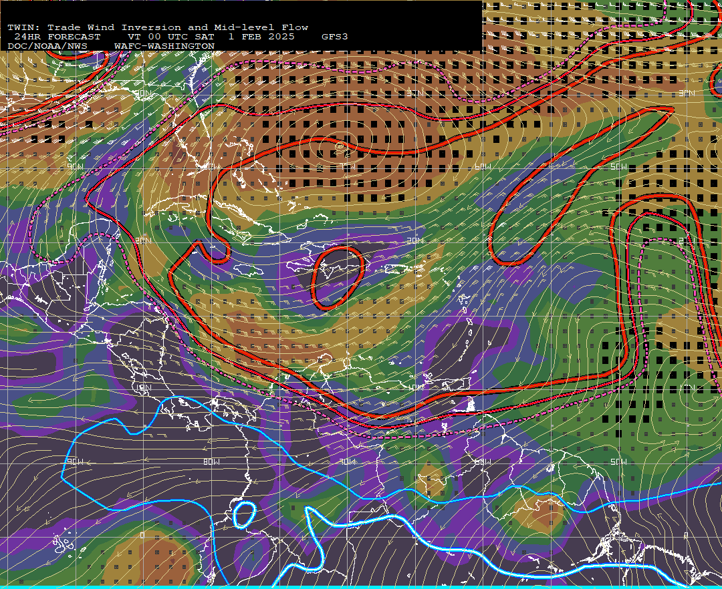Click the "TWIN: Trade Wind Inversion and Mid-level Flow" title
Screen dimensions: 722x589
(x=158, y=27)
